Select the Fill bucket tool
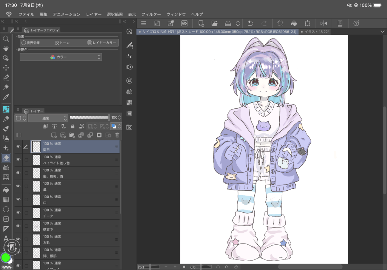This screenshot has width=387, height=270. click(6, 190)
